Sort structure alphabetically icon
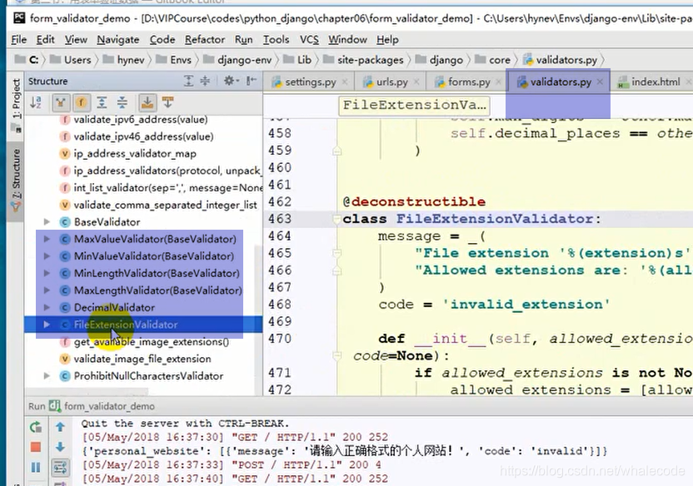This screenshot has height=486, width=693. (x=36, y=102)
